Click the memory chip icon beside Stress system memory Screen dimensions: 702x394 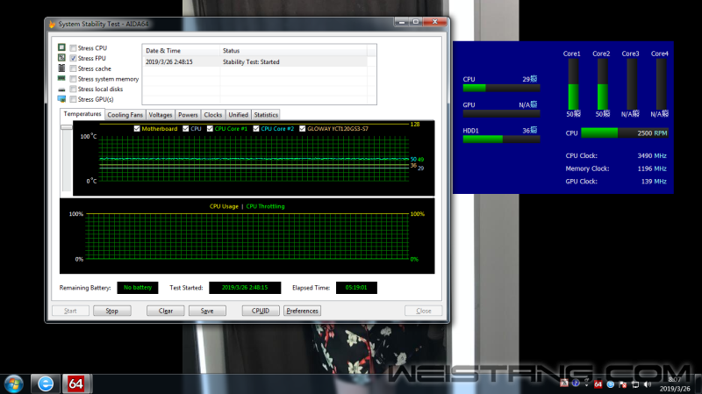61,78
